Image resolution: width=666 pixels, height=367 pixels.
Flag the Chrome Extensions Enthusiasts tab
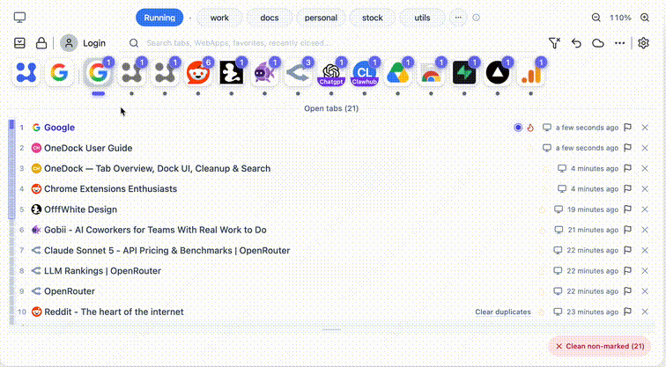[x=627, y=189]
